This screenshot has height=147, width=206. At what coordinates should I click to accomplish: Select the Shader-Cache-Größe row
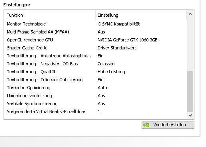click(96, 48)
